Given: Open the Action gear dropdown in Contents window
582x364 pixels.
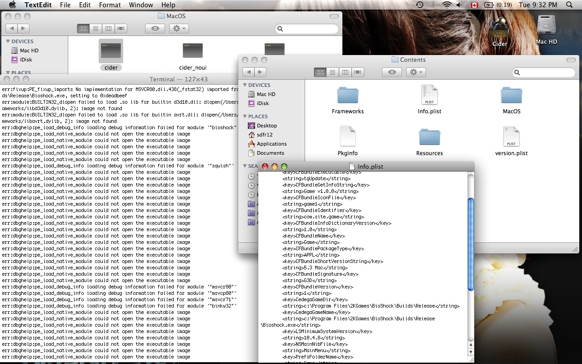Looking at the screenshot, I should [415, 72].
